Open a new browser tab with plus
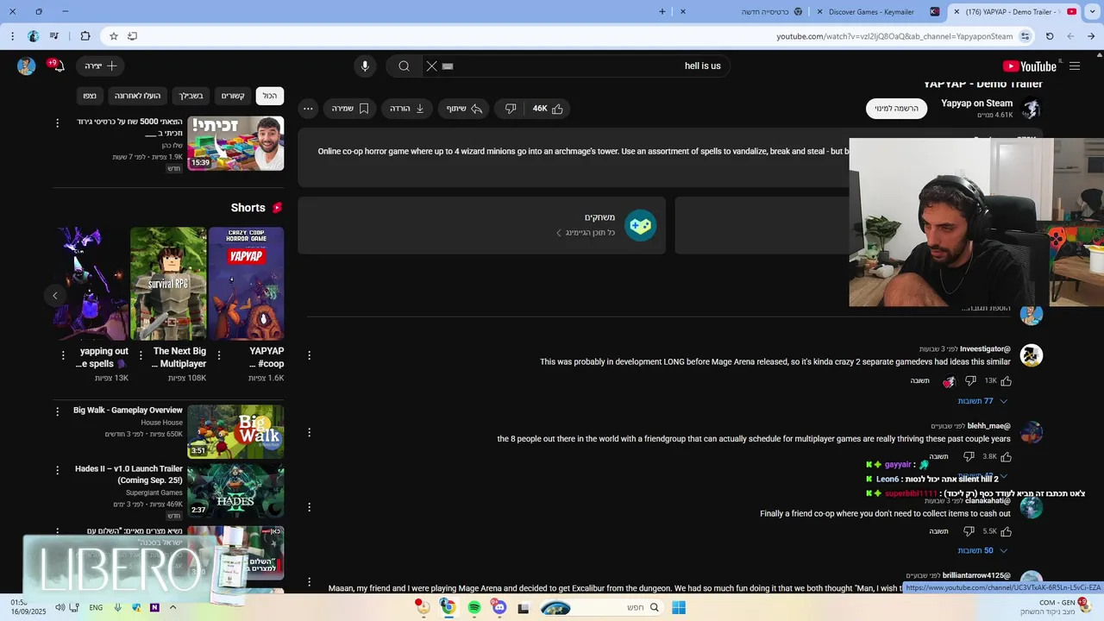Viewport: 1104px width, 621px height. pyautogui.click(x=662, y=12)
